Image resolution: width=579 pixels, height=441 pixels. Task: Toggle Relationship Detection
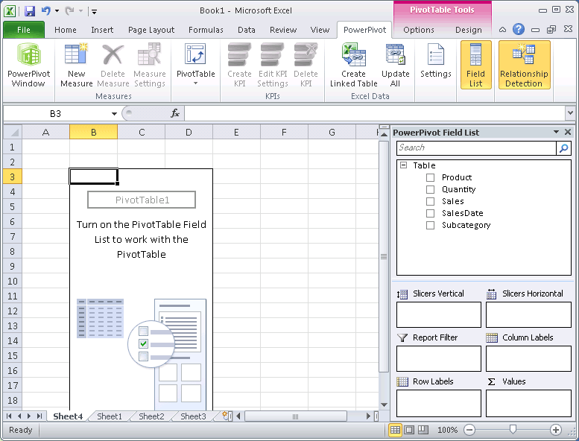(524, 65)
